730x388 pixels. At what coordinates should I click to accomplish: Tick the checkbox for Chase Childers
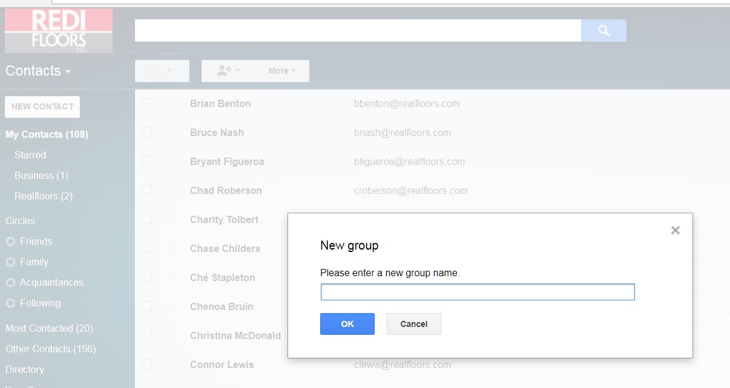point(146,248)
